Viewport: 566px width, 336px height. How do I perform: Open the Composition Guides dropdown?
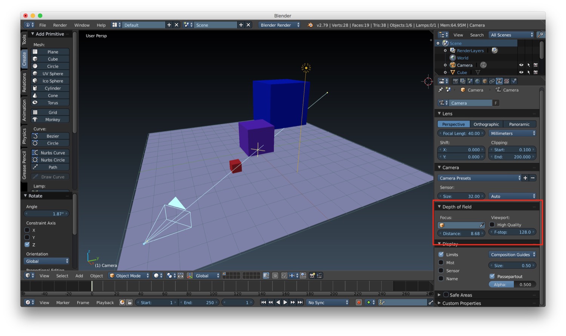click(512, 255)
